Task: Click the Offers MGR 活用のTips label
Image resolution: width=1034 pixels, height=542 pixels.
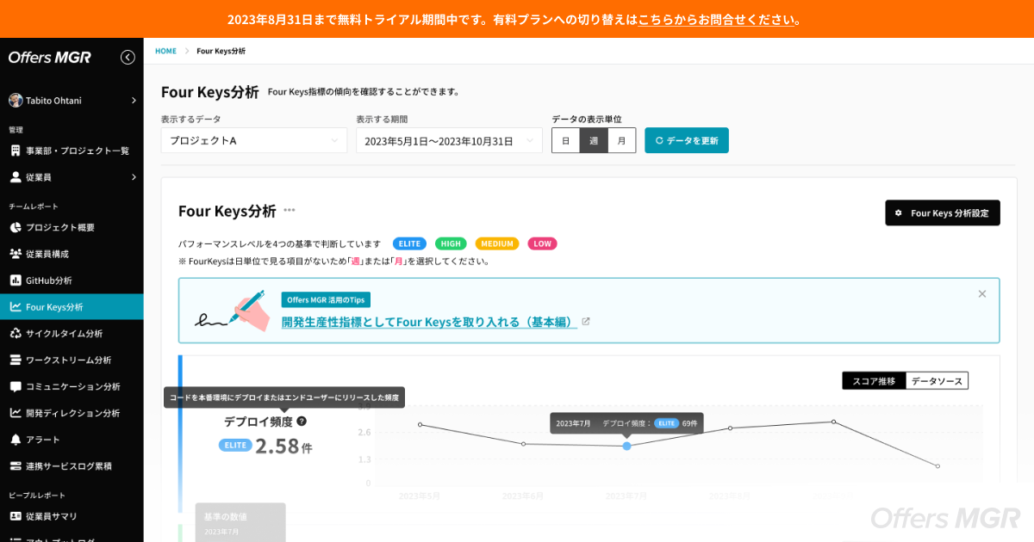Action: (326, 299)
